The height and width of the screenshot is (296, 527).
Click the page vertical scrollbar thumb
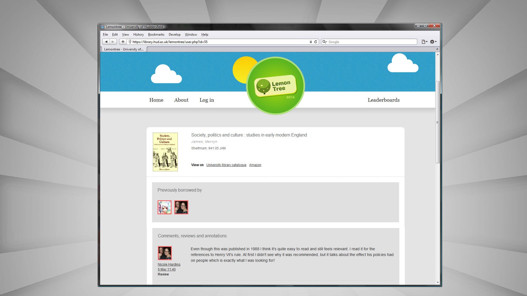pyautogui.click(x=438, y=122)
